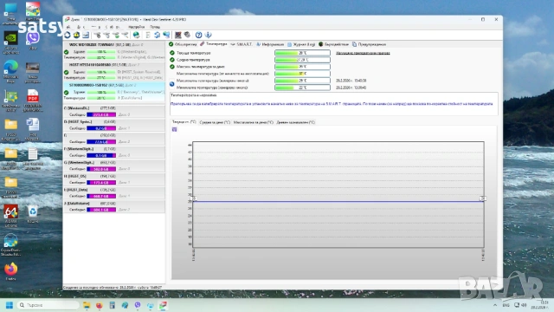Open the Общ преглед tab
Viewport: 554px width, 312px height.
coord(183,44)
